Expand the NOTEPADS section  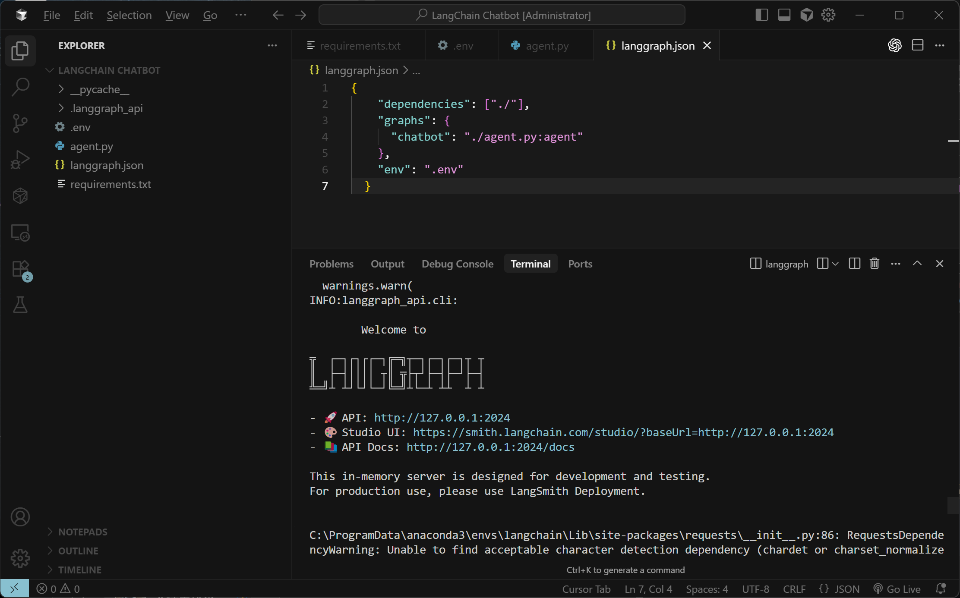[83, 532]
